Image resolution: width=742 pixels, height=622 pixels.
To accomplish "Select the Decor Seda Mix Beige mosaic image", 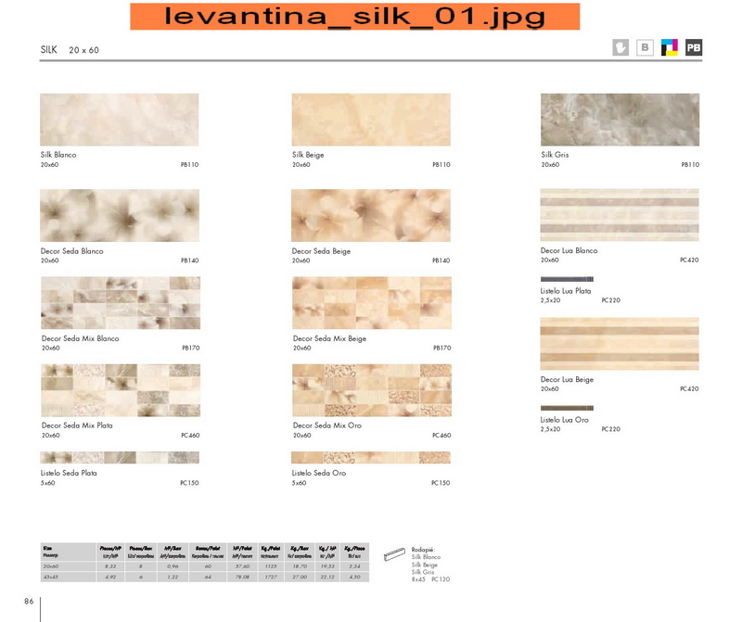I will pos(372,303).
